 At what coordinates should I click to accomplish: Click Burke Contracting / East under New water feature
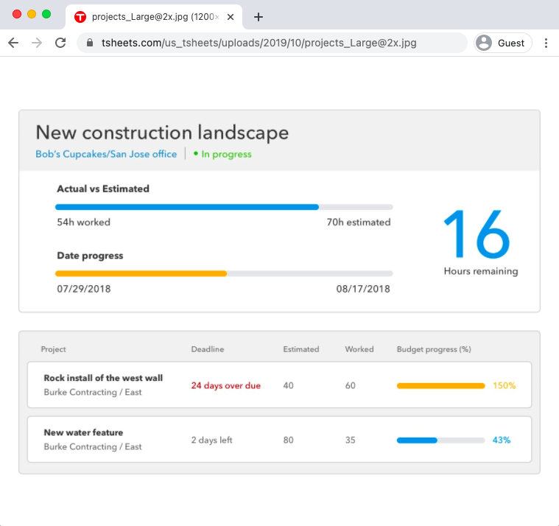coord(93,447)
